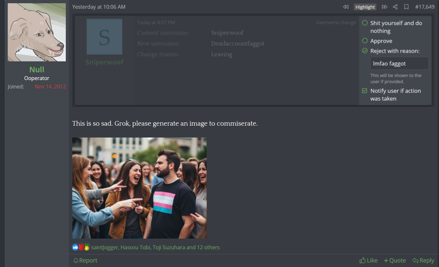Go to previous highlighted post arrows
Viewport: 439px width, 267px height.
[x=346, y=7]
